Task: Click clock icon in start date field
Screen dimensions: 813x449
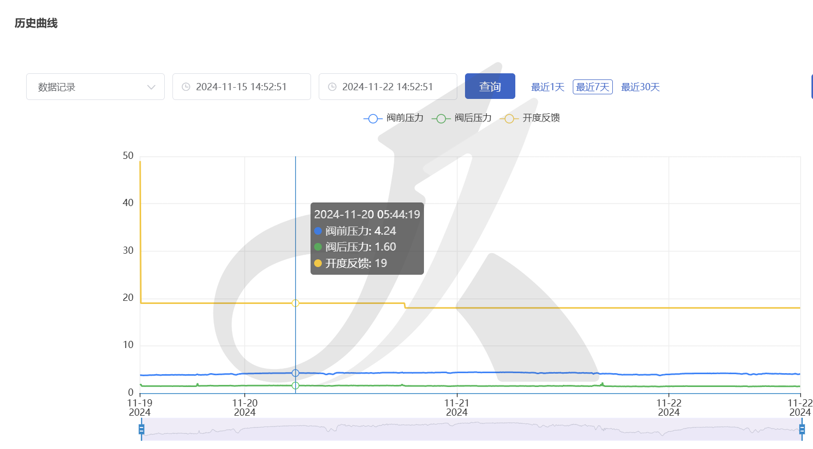Action: click(x=186, y=87)
